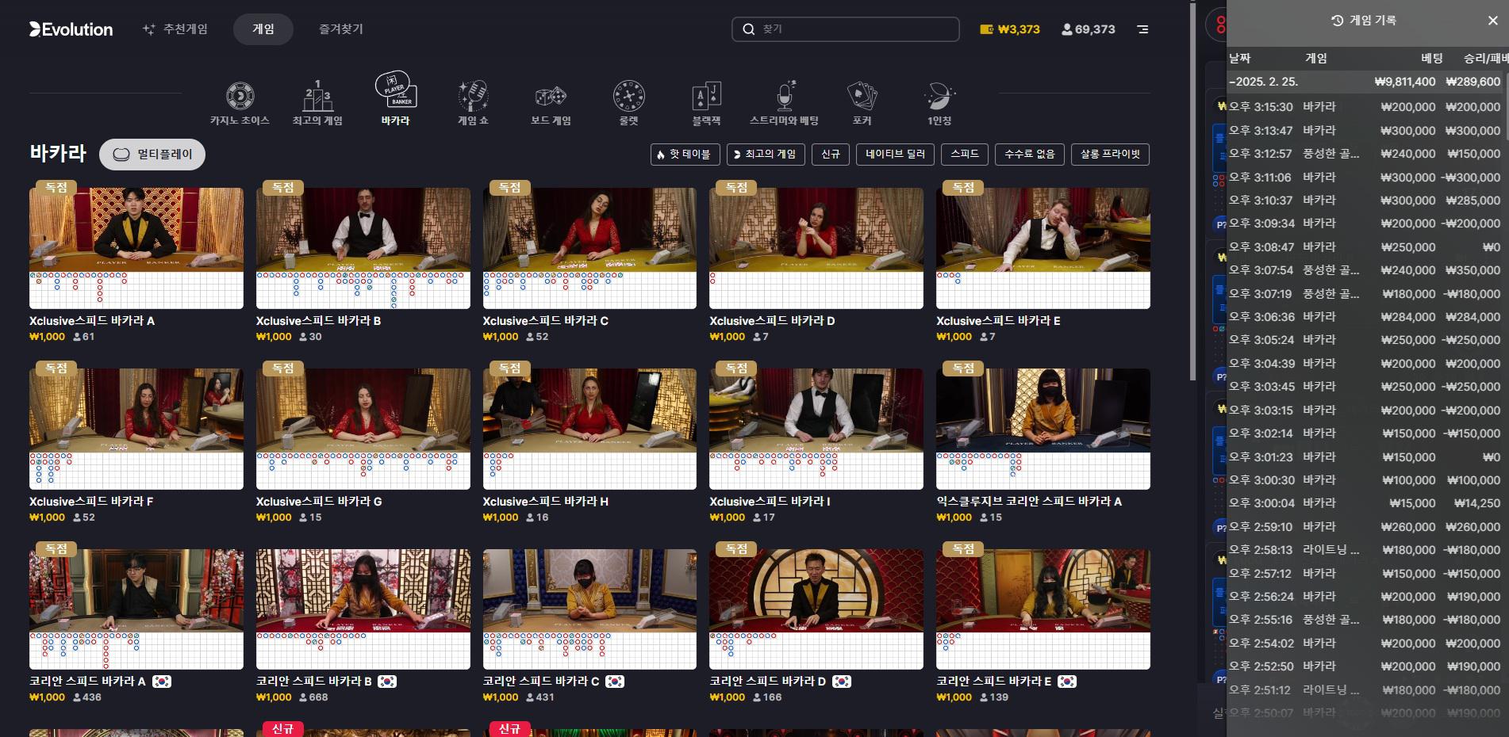Open the 룰렛 wheel category icon
Screen dimensions: 1509x737
(628, 97)
